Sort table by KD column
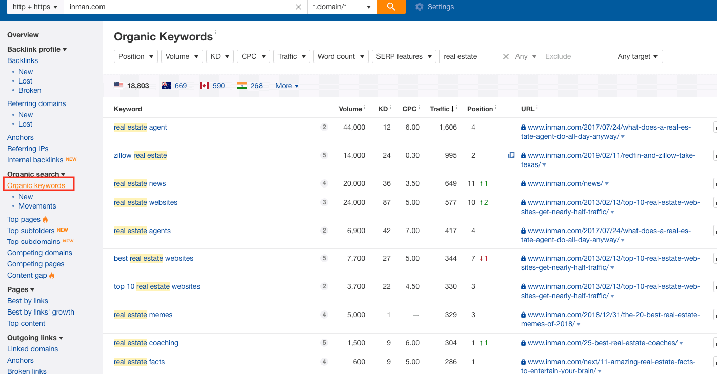The width and height of the screenshot is (717, 374). click(383, 109)
